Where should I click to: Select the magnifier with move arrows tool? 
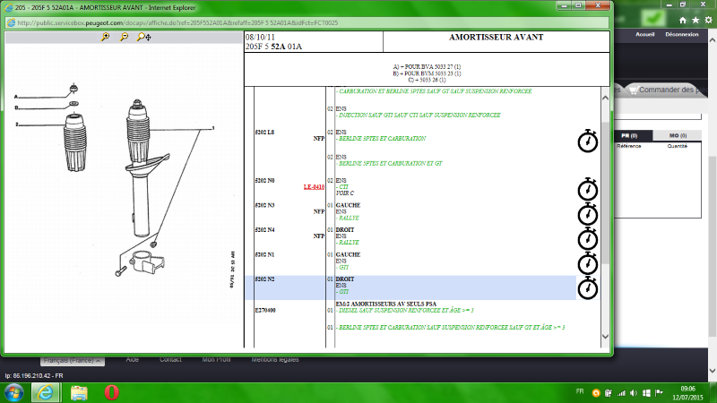143,38
